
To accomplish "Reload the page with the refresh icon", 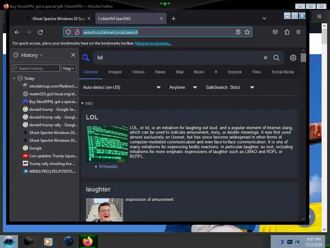I will pyautogui.click(x=40, y=32).
